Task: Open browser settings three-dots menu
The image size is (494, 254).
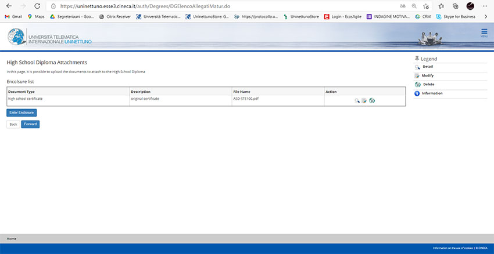Action: pyautogui.click(x=485, y=6)
